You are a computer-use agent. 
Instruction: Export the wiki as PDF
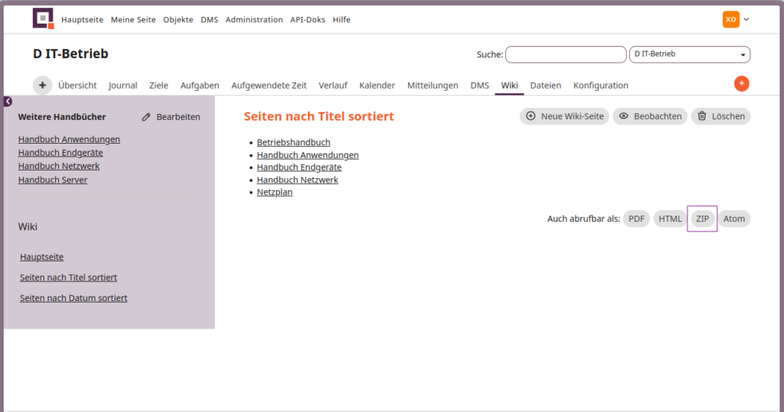(636, 219)
